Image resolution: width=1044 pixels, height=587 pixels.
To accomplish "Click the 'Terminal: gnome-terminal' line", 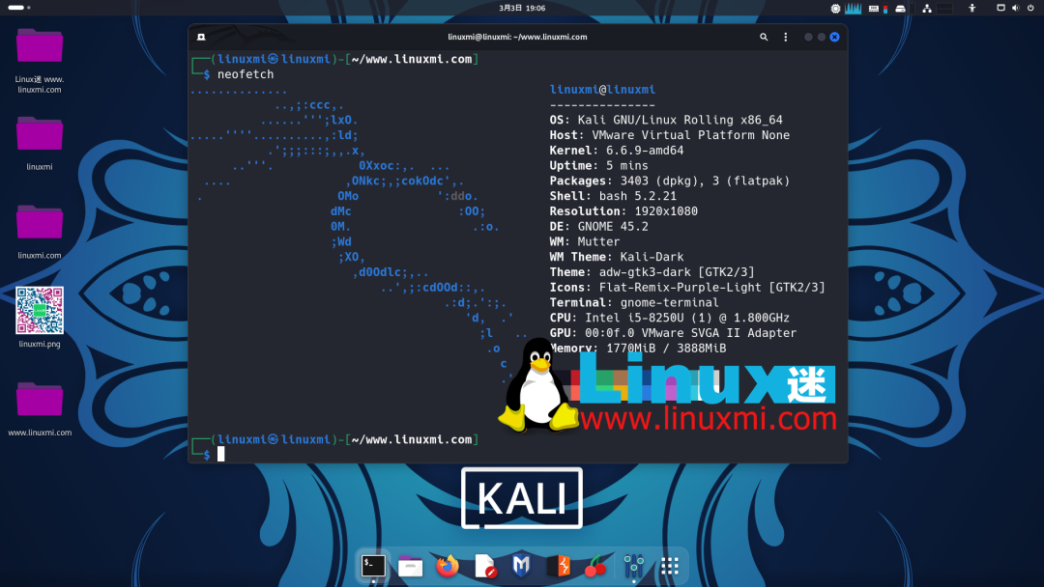I will tap(634, 303).
